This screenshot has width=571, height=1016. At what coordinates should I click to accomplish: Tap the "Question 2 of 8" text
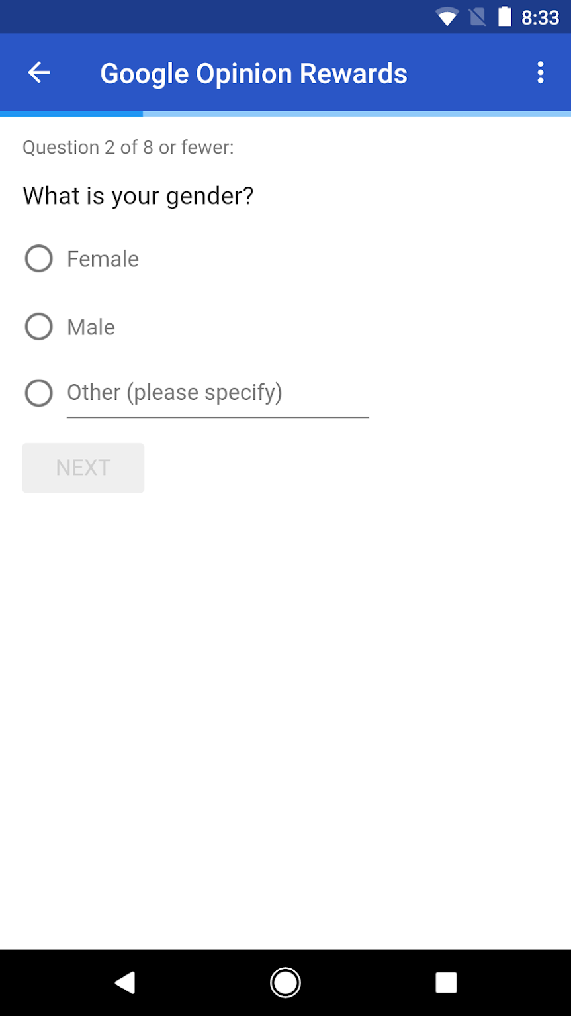(x=128, y=147)
